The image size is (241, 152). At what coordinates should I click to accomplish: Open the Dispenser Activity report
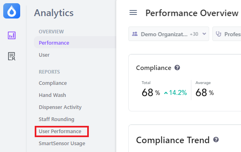[60, 107]
